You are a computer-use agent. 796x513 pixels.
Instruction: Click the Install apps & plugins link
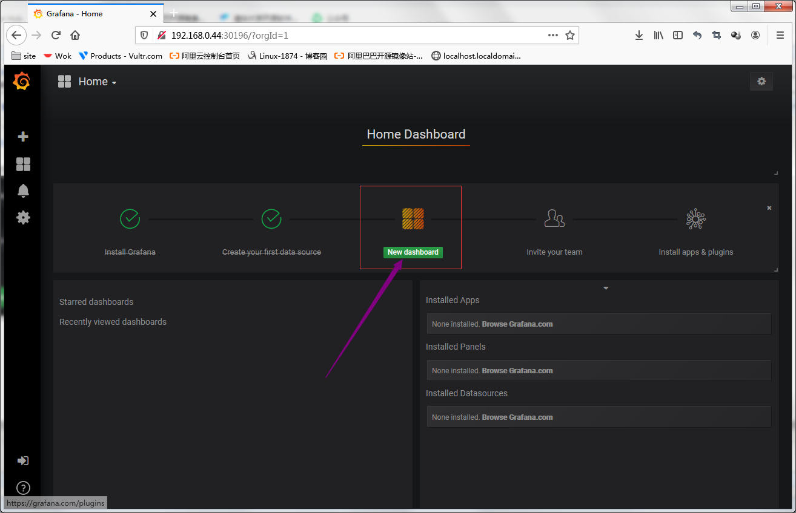point(696,252)
